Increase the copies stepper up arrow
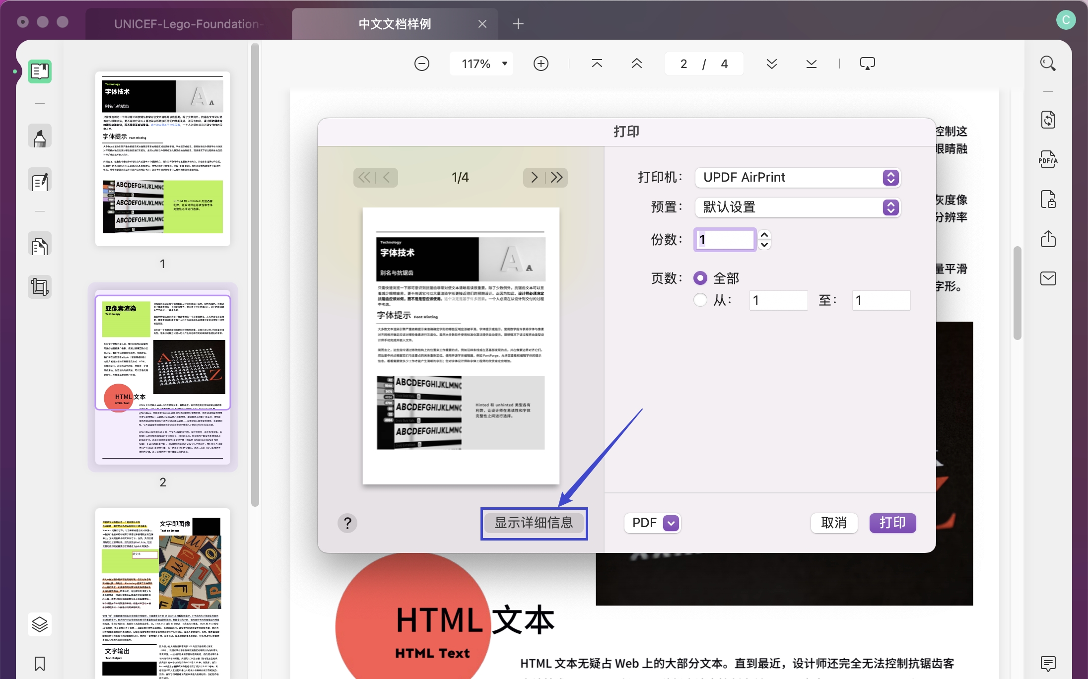 pyautogui.click(x=764, y=235)
